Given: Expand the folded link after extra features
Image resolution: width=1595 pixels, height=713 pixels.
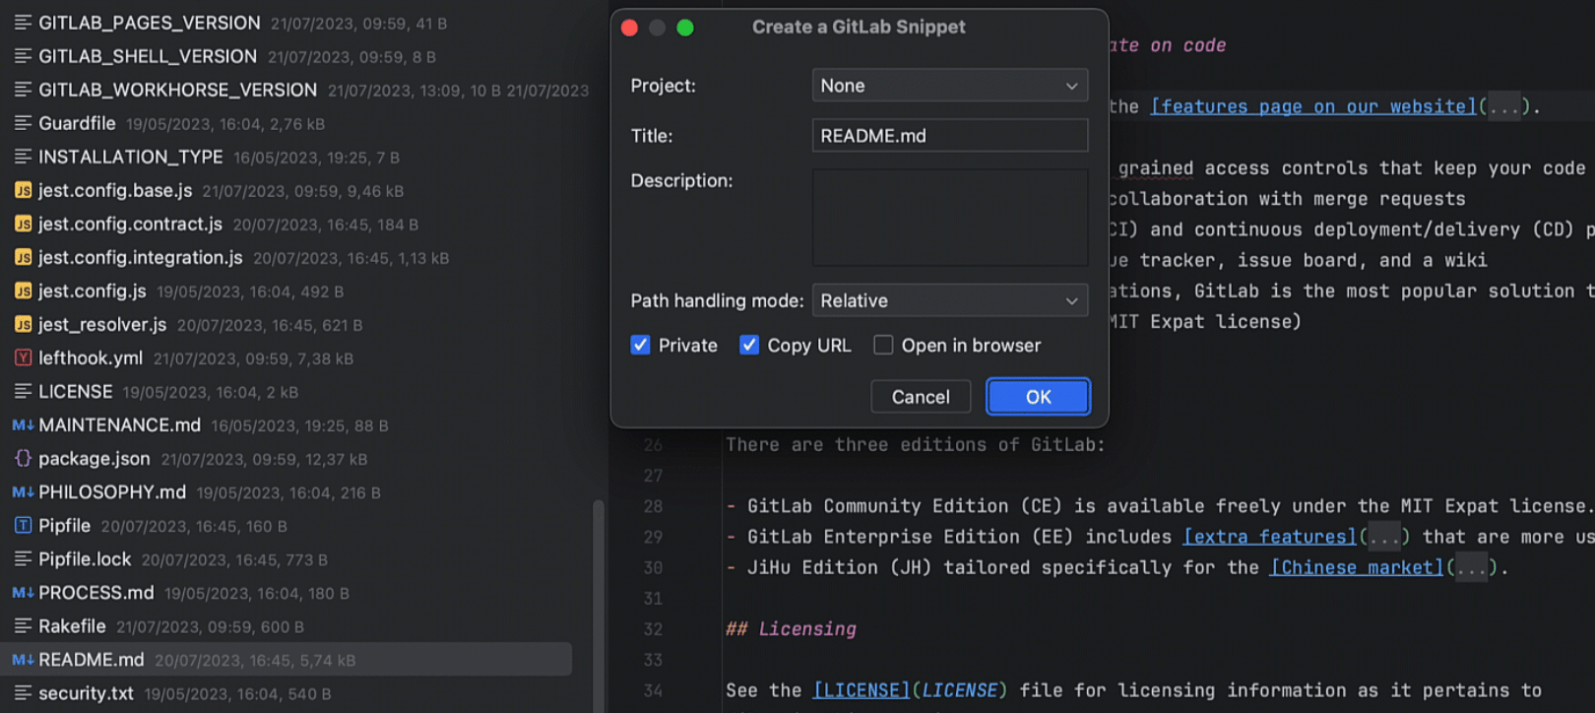Looking at the screenshot, I should coord(1384,538).
